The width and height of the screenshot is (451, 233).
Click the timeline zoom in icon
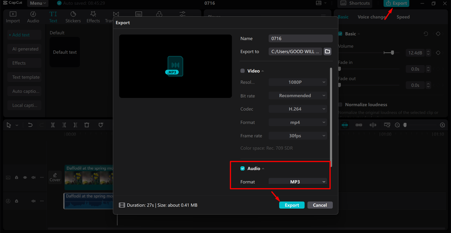[x=443, y=125]
